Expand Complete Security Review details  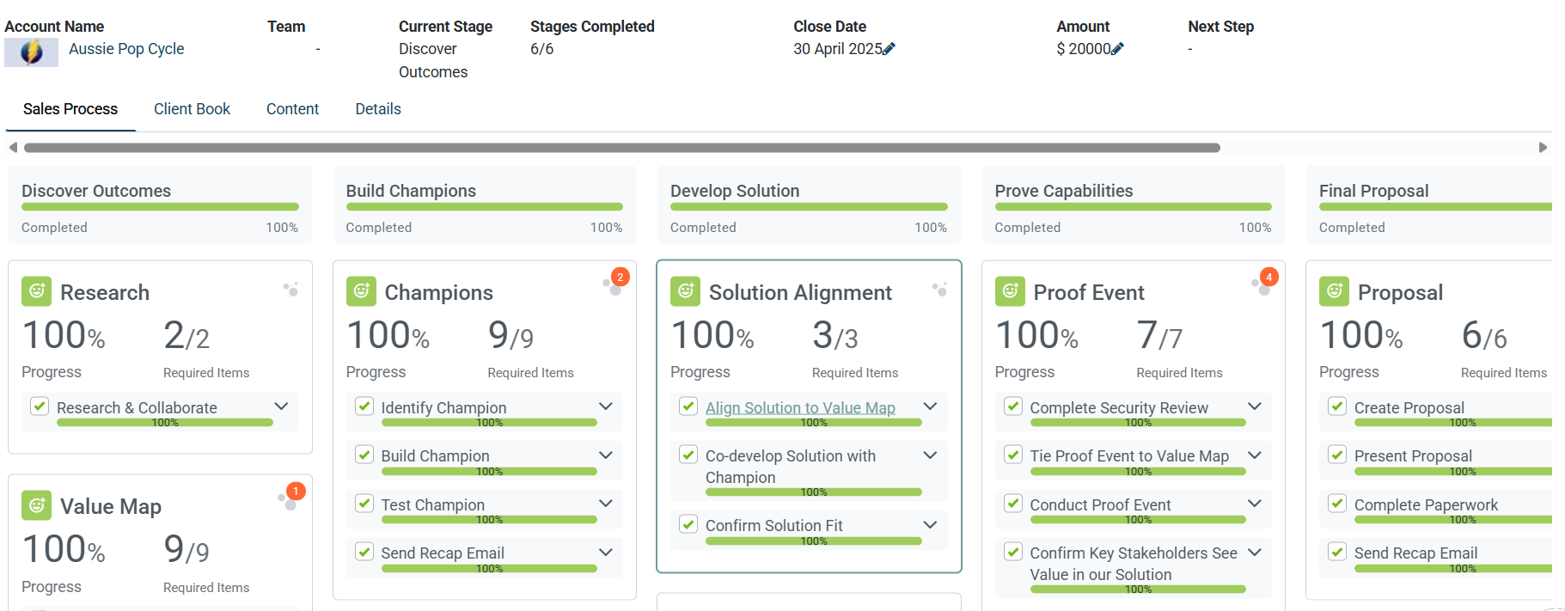pyautogui.click(x=1255, y=406)
